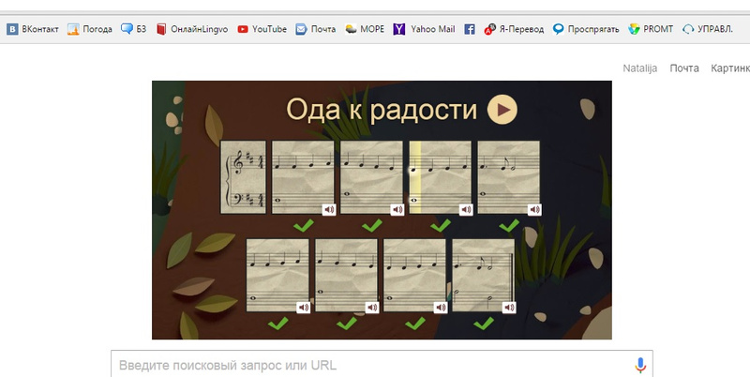
Task: Play sound of second top-row measure
Action: (x=397, y=209)
